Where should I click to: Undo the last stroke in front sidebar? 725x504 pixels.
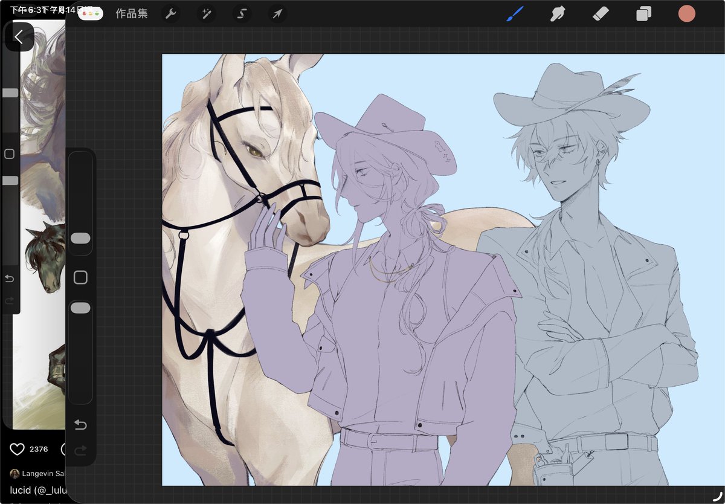coord(80,425)
